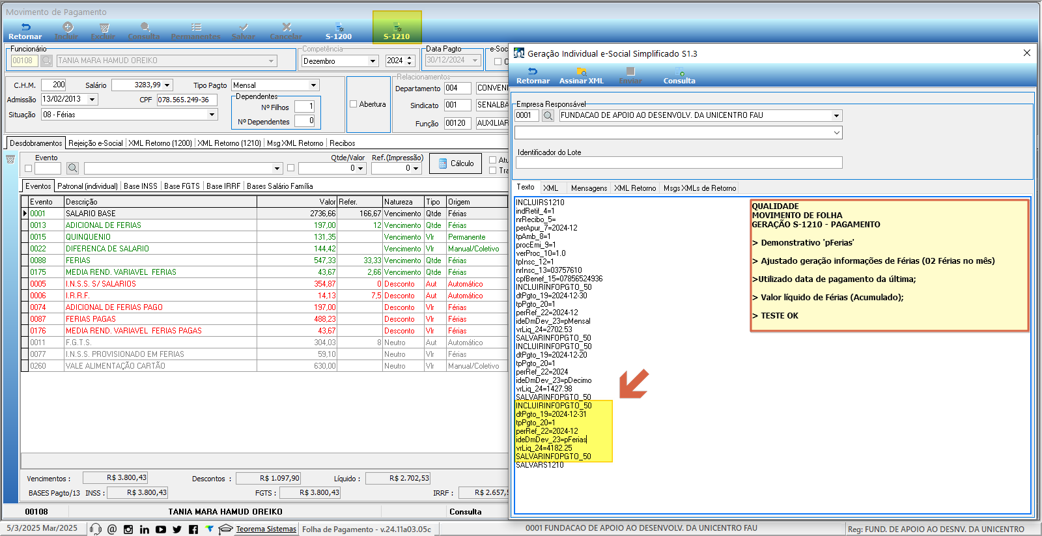The height and width of the screenshot is (536, 1042).
Task: Open the Admissão date dropdown
Action: (x=92, y=99)
